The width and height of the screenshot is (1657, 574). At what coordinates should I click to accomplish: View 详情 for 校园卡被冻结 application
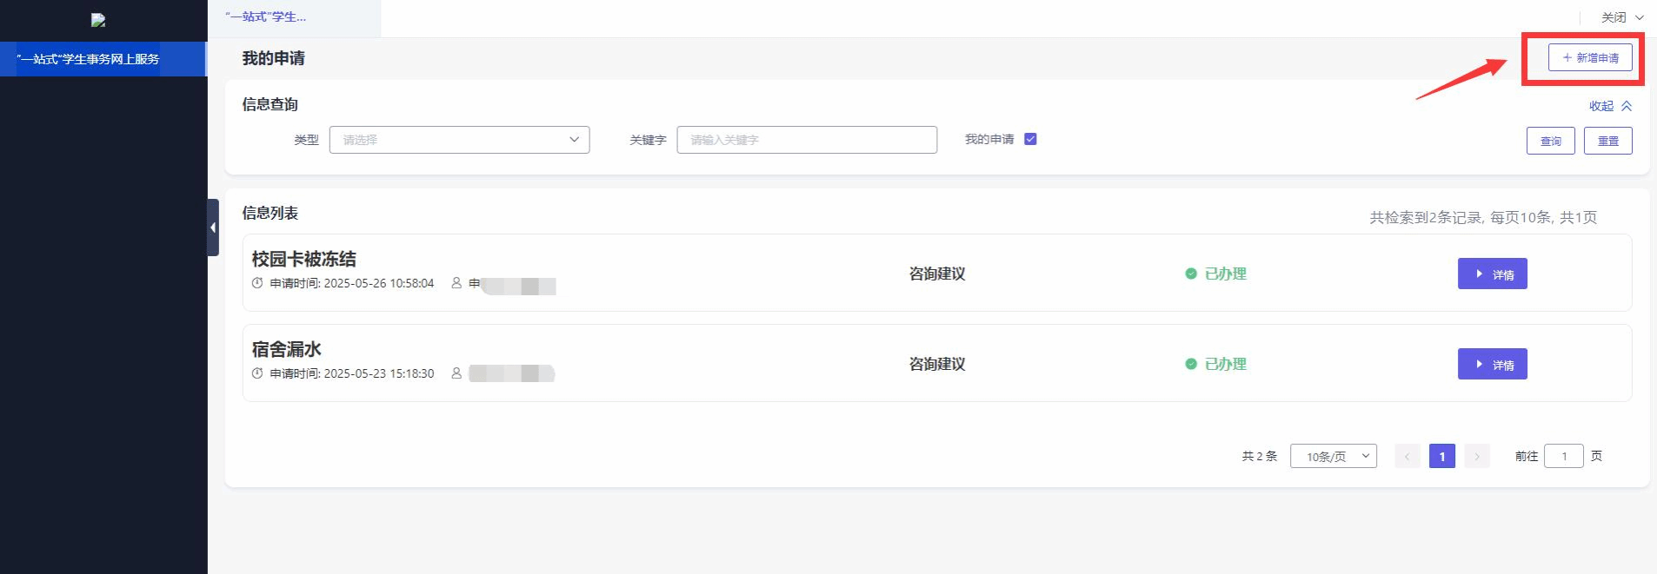(1492, 274)
